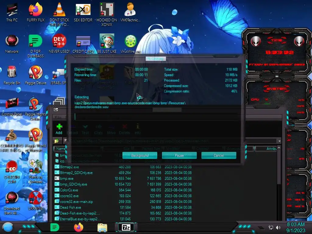Open File Explorer from the taskbar
The height and width of the screenshot is (234, 312).
point(102,228)
